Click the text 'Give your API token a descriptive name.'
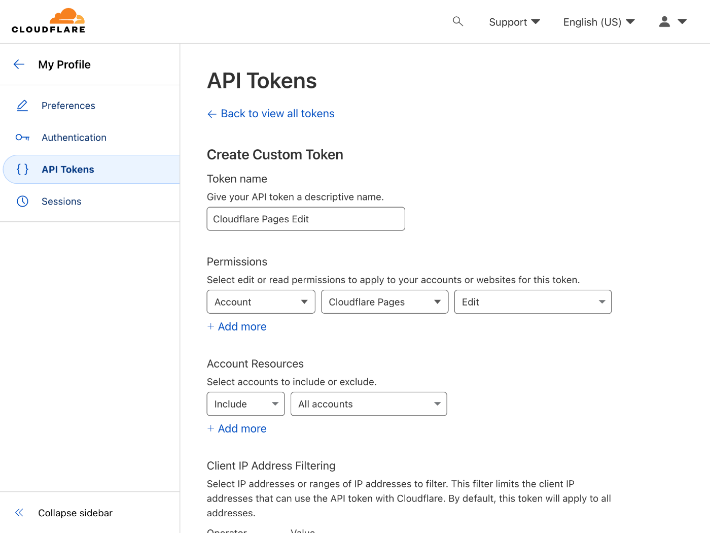 pos(295,197)
